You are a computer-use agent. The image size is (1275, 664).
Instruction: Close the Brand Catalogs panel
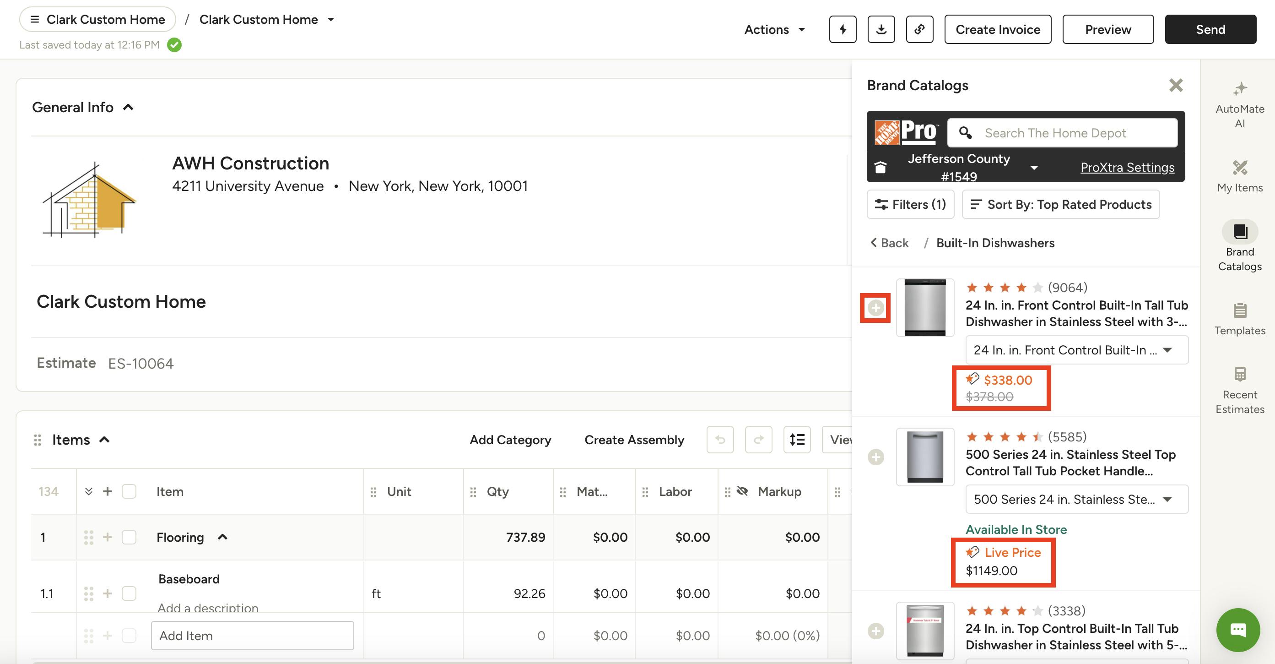click(1176, 85)
